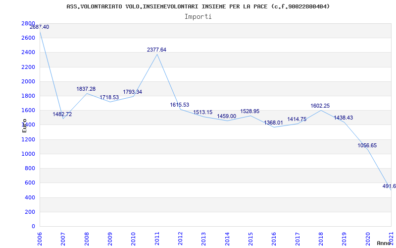Click the 2000 tick on the Euro axis
Screen dimensions: 396x248
point(28,81)
